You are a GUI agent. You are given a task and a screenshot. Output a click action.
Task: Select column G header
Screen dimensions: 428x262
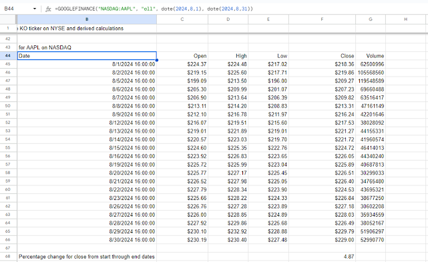pyautogui.click(x=371, y=19)
